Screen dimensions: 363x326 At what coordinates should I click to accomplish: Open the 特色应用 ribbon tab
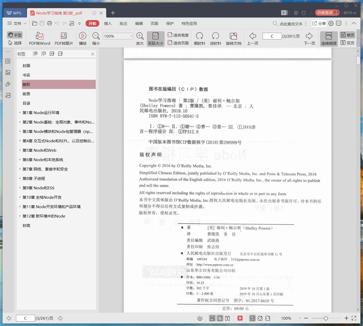(189, 23)
